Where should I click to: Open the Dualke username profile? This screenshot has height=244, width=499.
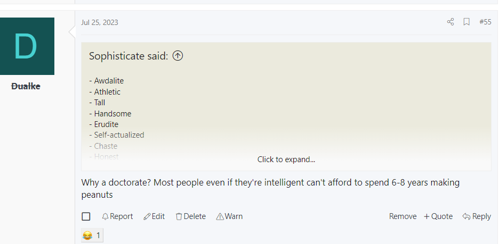click(26, 86)
